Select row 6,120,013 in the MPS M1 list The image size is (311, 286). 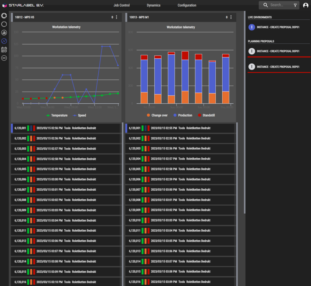point(180,251)
